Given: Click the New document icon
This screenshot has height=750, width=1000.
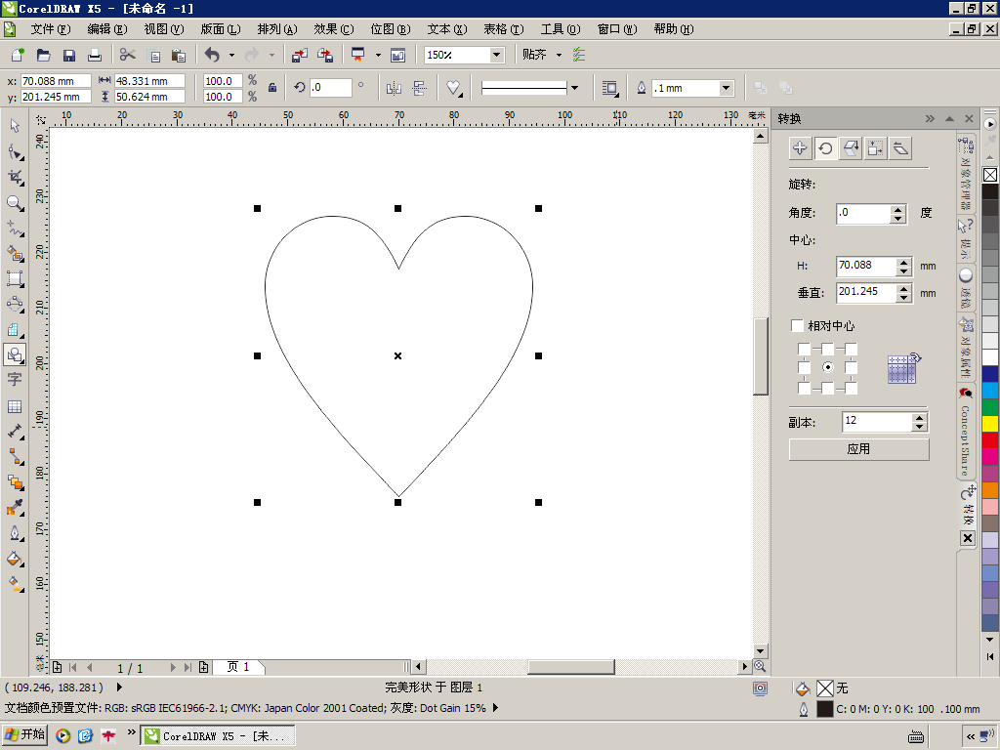Looking at the screenshot, I should [18, 55].
